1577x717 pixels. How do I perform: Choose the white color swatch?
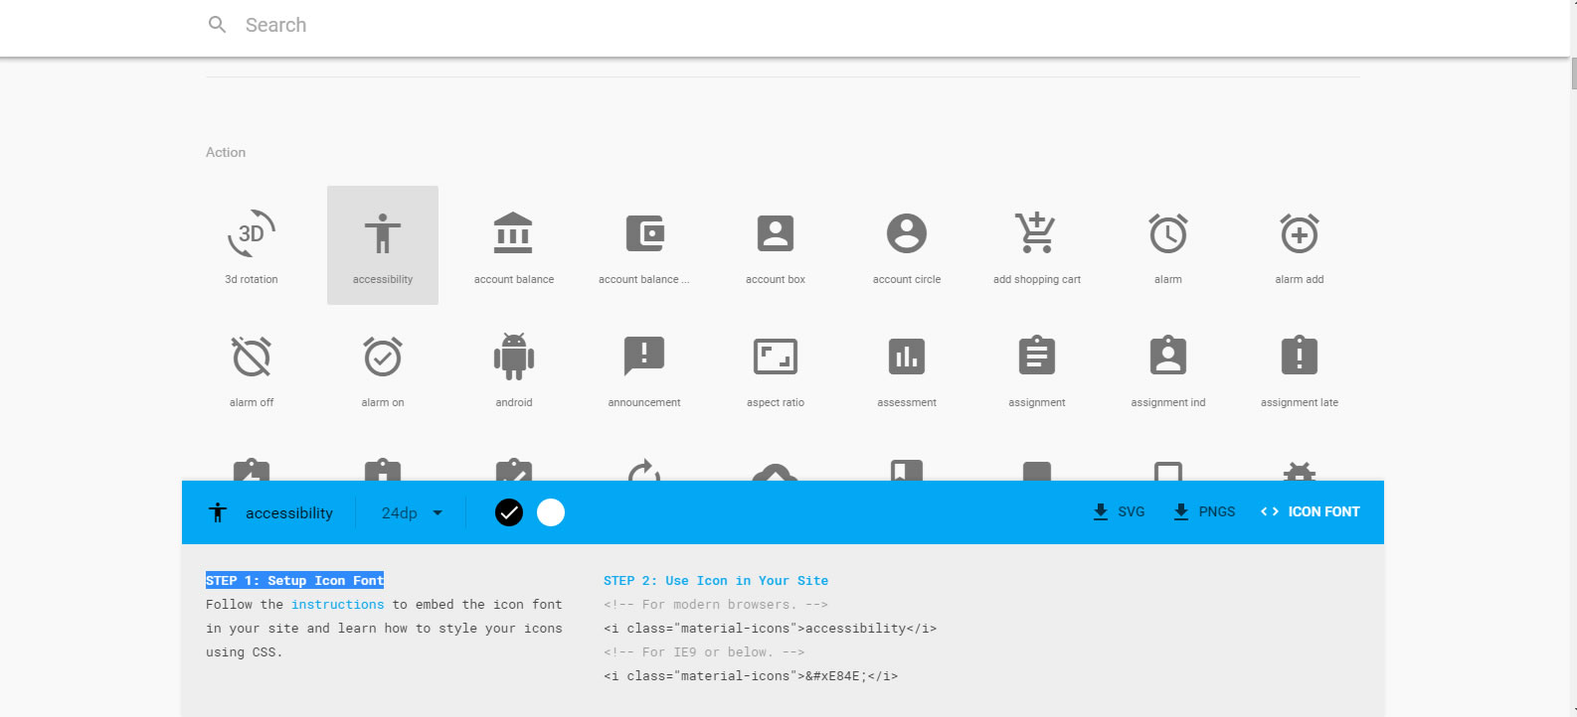551,512
